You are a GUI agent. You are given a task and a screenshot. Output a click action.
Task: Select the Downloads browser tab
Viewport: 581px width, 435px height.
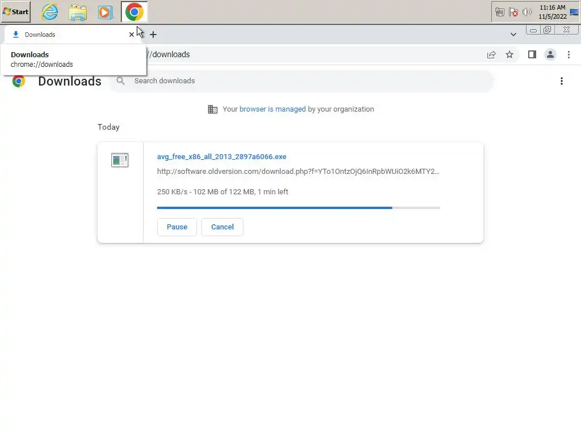pyautogui.click(x=70, y=35)
